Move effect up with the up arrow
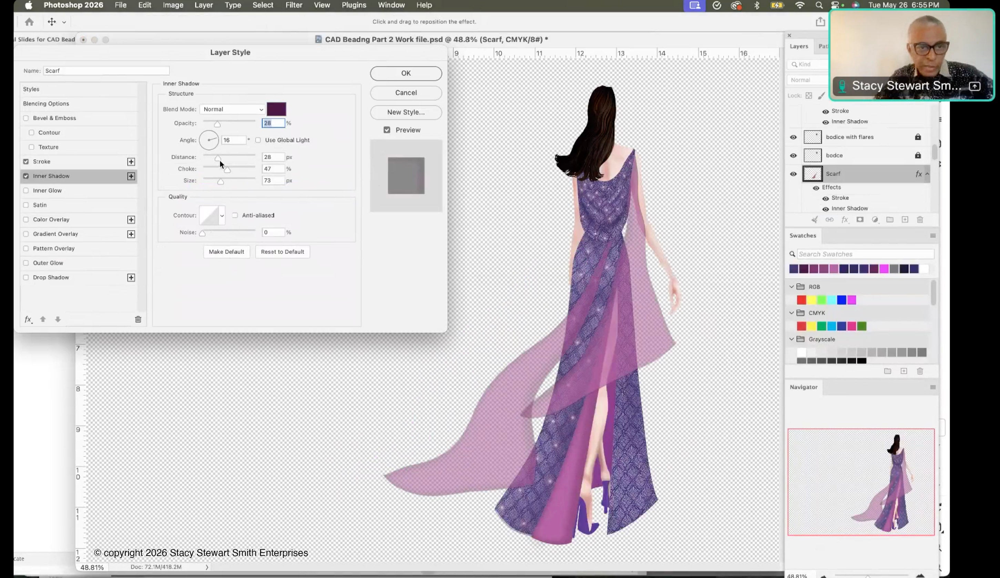The width and height of the screenshot is (1000, 578). tap(43, 319)
